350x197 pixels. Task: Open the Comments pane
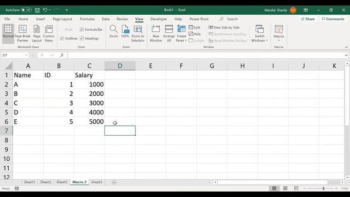[333, 19]
